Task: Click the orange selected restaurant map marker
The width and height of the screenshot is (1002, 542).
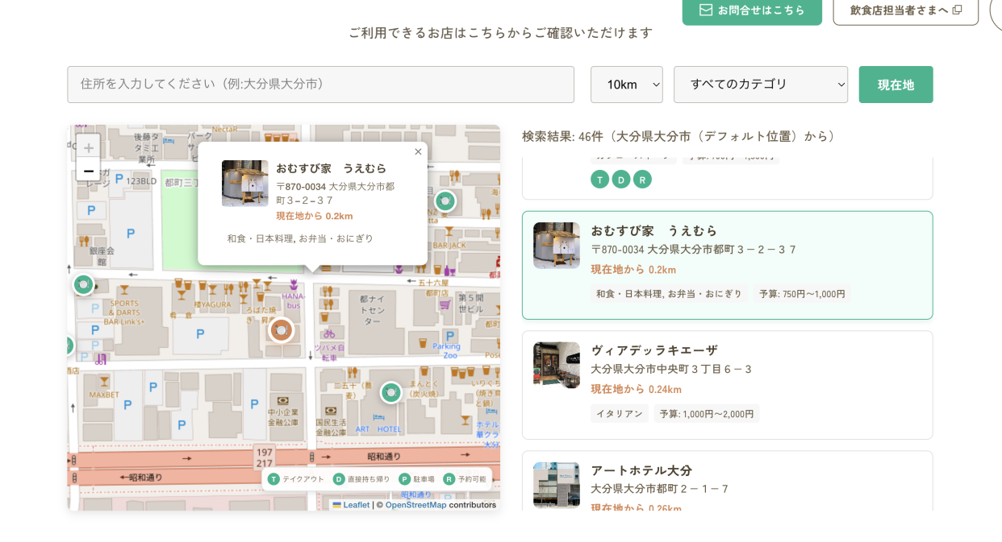Action: (281, 329)
